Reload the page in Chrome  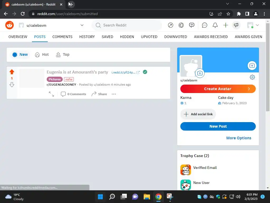[x=23, y=14]
